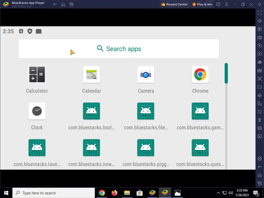Image resolution: width=264 pixels, height=198 pixels.
Task: Open the com.bluestacks.bsxl app
Action: (x=92, y=111)
